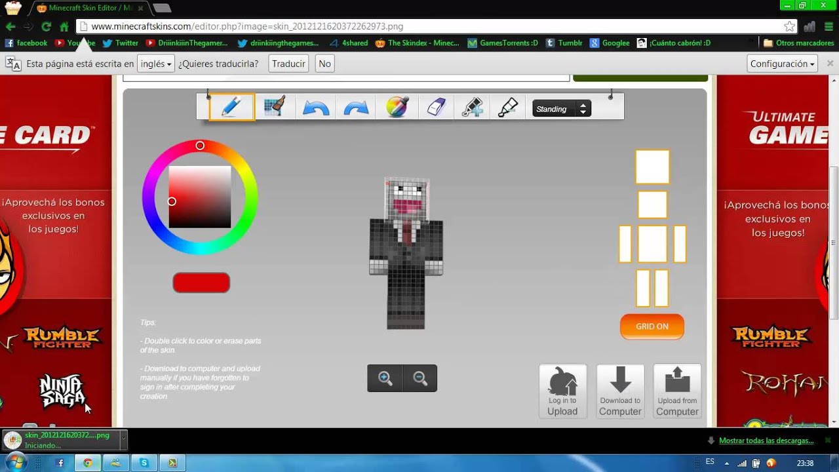Screen dimensions: 839x472
Task: Toggle hat layer square in body selector
Action: 652,167
